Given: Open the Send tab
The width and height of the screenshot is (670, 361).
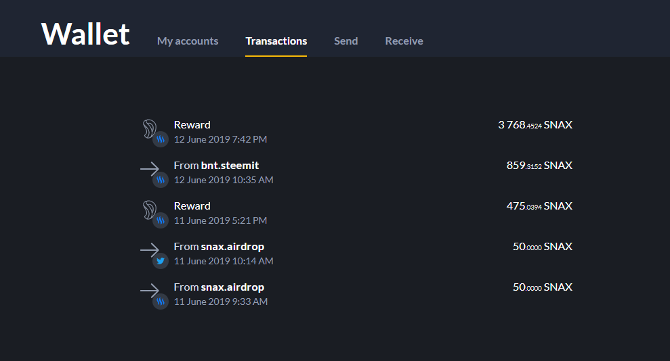Looking at the screenshot, I should pyautogui.click(x=346, y=41).
